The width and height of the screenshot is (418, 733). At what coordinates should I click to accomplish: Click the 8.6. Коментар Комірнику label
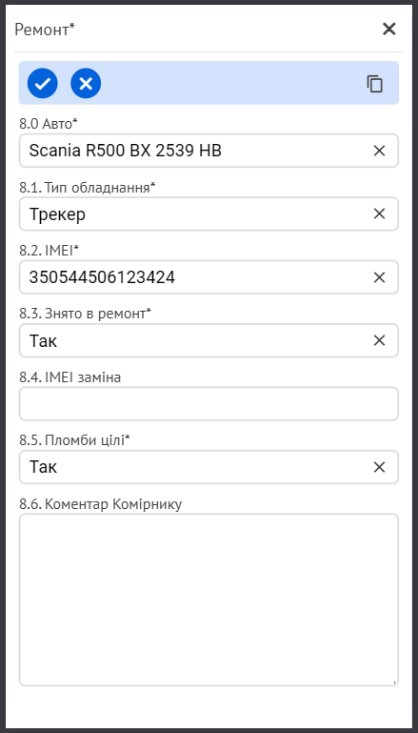(x=100, y=504)
